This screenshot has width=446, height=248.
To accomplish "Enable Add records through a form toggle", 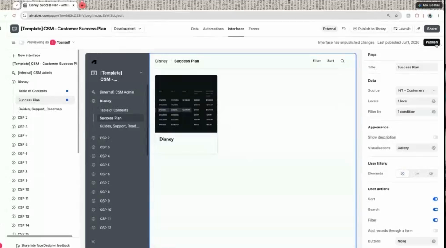I will 435,231.
